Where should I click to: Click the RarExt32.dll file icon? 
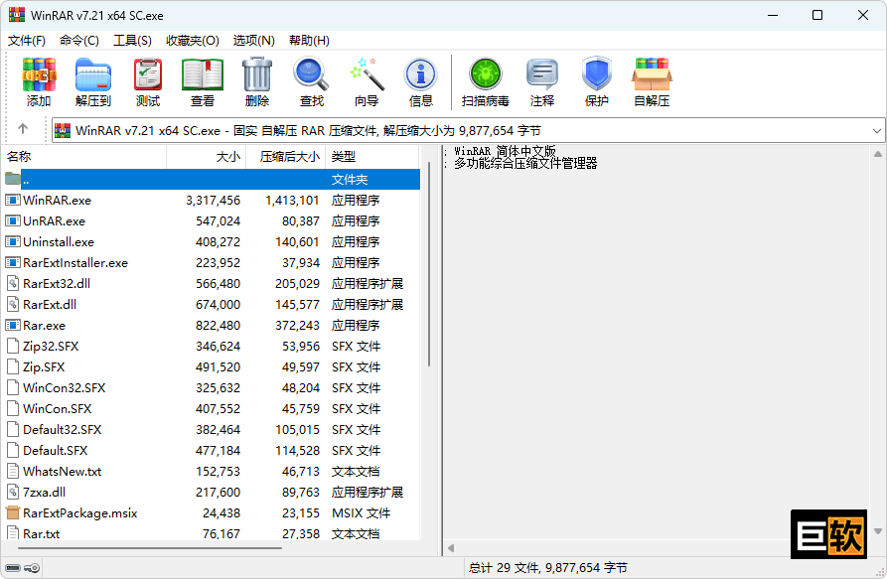tap(13, 283)
